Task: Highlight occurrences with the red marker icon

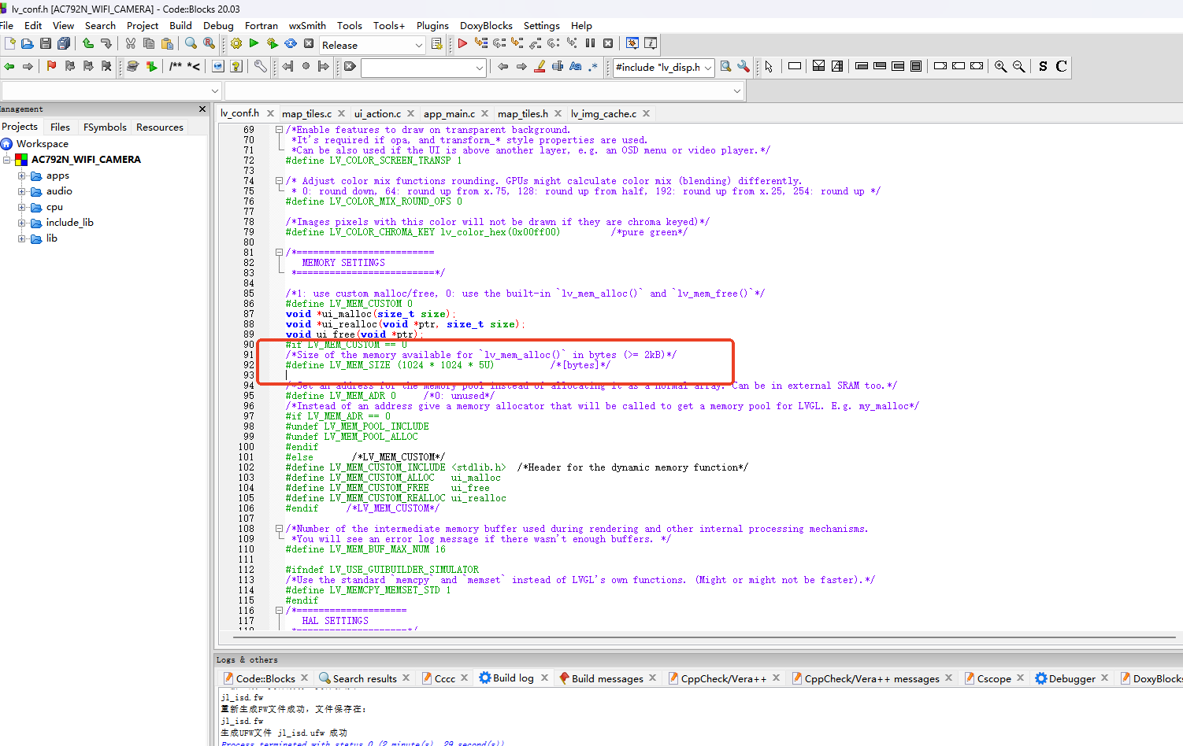Action: [540, 67]
